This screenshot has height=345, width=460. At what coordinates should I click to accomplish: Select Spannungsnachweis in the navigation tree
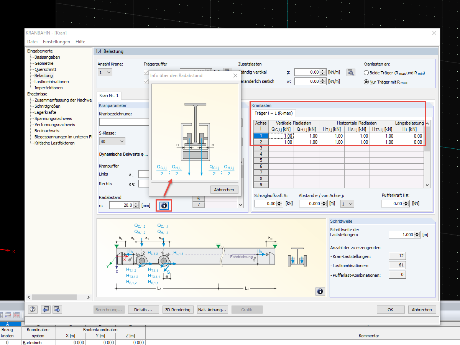point(53,118)
